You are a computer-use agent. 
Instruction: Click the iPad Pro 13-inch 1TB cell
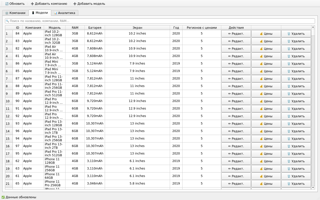[54, 131]
